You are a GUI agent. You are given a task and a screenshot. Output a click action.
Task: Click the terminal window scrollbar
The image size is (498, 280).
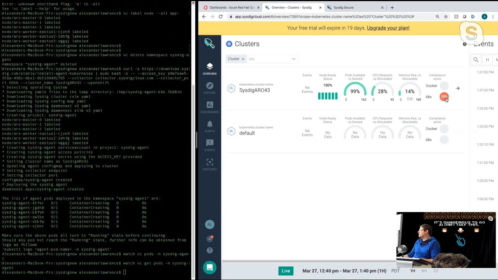[x=193, y=140]
